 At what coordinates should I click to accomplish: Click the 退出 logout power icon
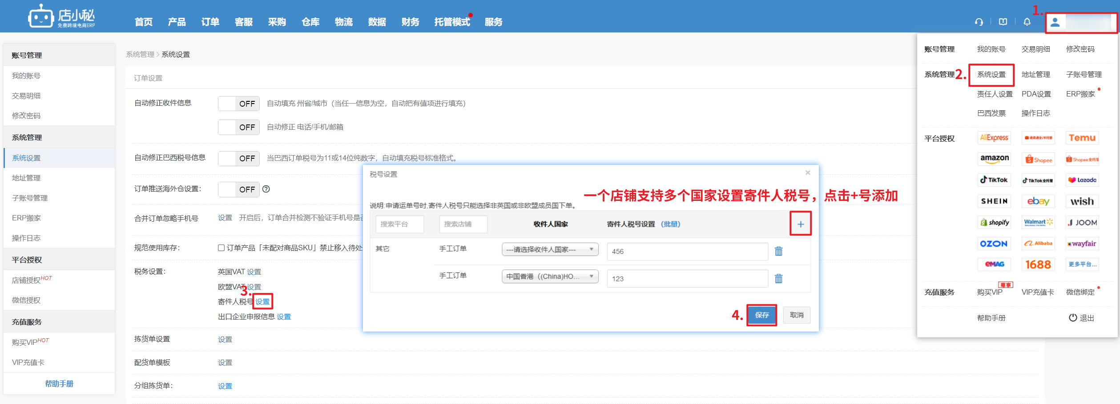(x=1073, y=318)
